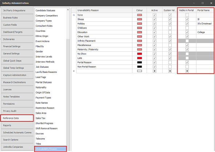215x152 pixels.
Task: Click black colour swatch for Portal Reason
Action: click(139, 62)
